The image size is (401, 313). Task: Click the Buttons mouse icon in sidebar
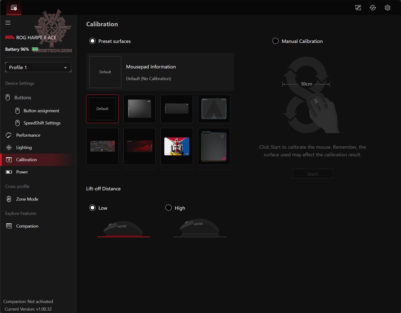coord(8,97)
